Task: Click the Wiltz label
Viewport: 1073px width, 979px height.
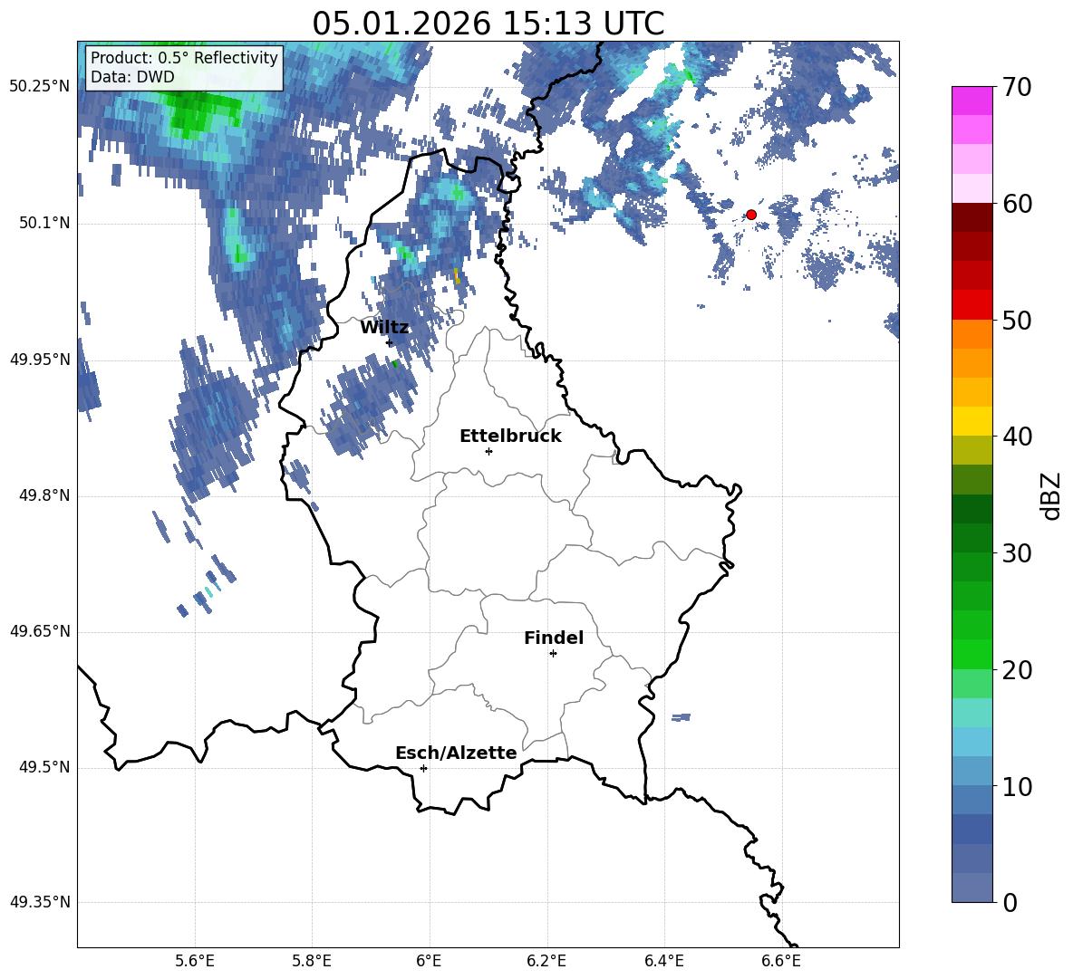Action: [384, 328]
